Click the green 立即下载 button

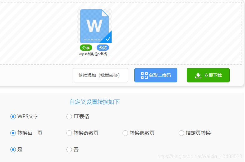click(208, 75)
